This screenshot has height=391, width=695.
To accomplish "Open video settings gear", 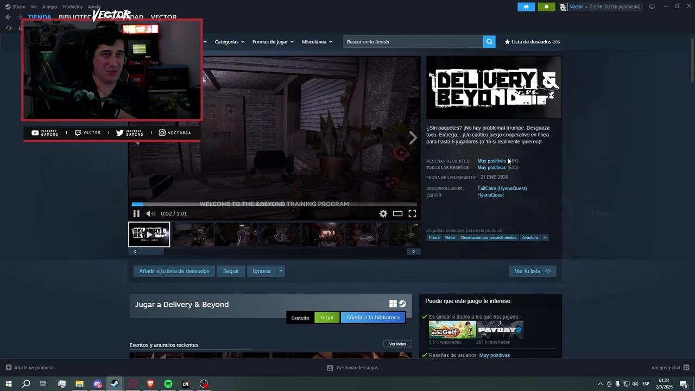I will pos(383,214).
